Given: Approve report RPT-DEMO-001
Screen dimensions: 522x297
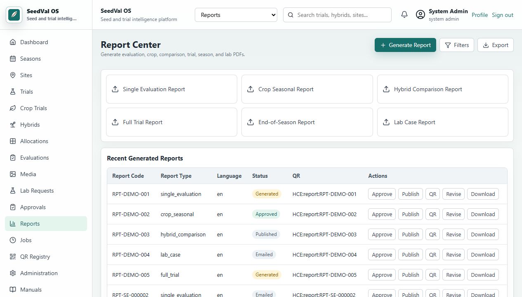Looking at the screenshot, I should [382, 194].
